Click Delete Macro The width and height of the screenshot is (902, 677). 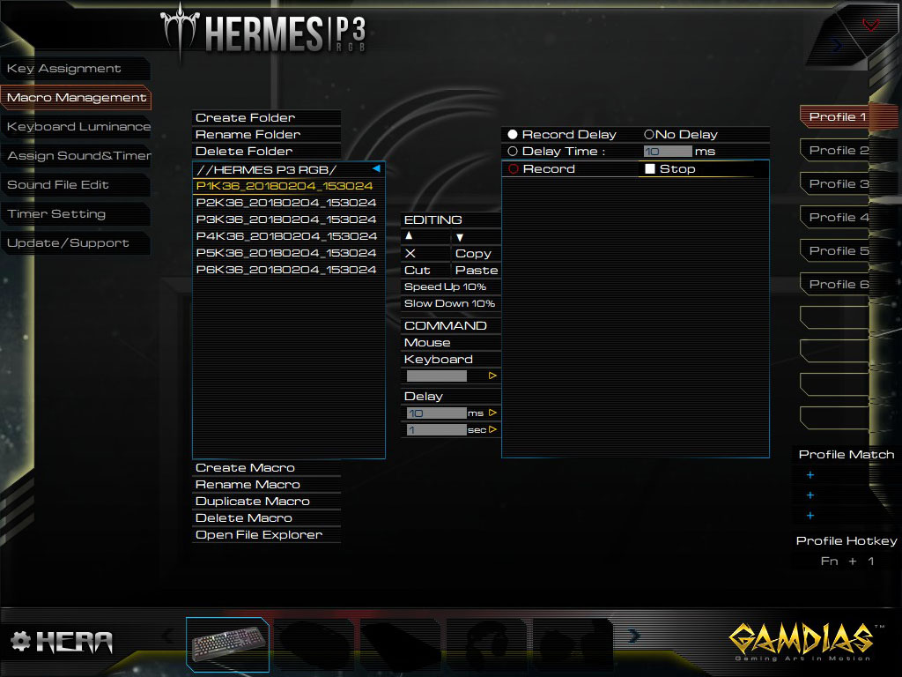(266, 517)
